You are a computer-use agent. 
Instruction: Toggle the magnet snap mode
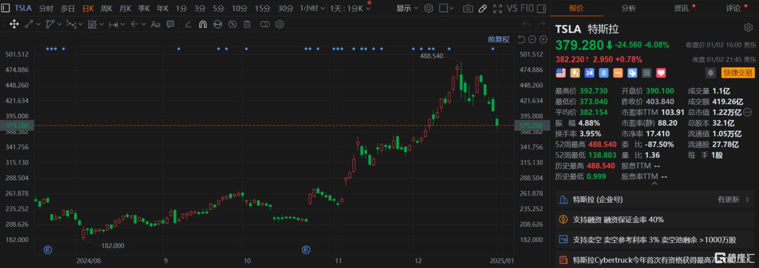[203, 24]
